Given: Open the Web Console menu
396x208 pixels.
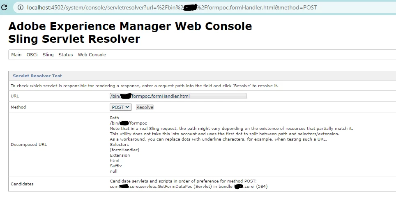Looking at the screenshot, I should (92, 55).
